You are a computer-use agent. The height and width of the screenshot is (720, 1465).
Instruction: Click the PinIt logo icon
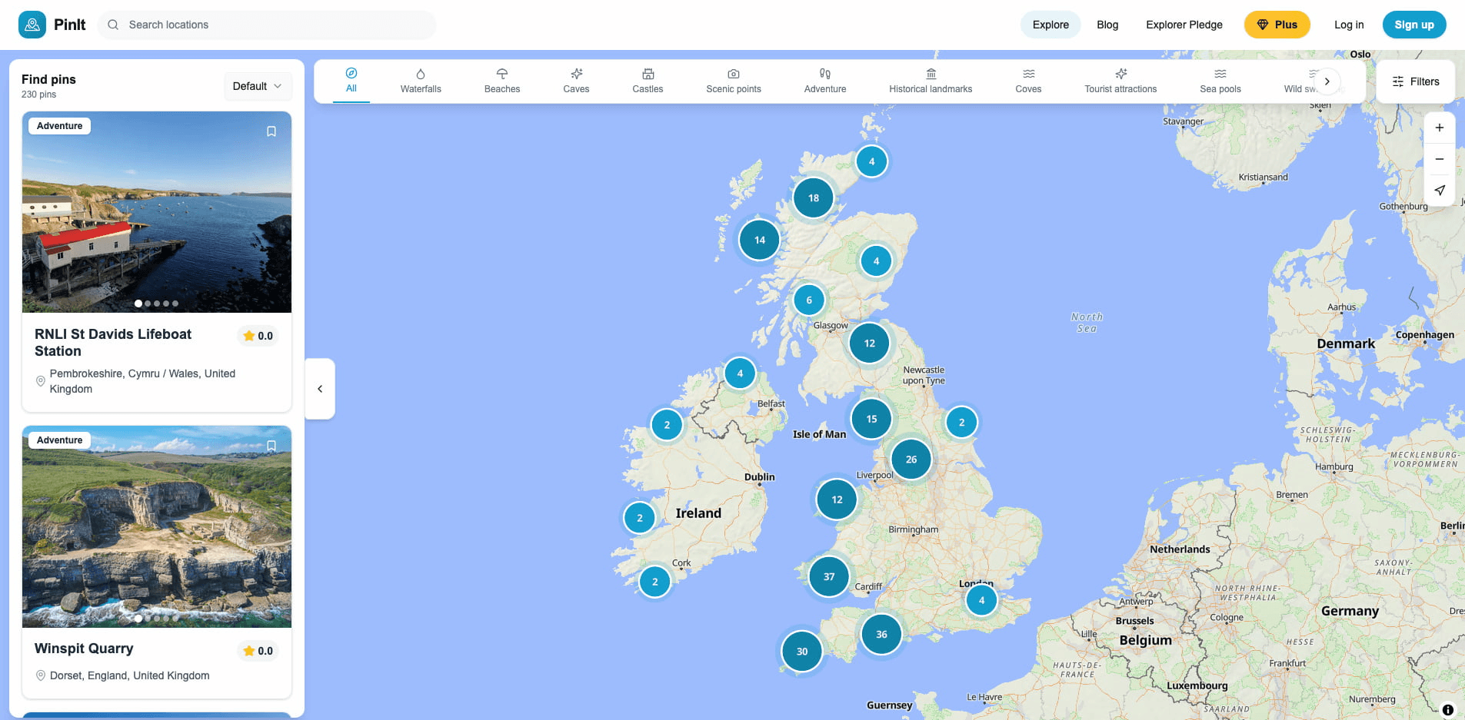32,25
